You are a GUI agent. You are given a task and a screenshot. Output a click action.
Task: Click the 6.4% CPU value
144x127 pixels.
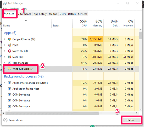coord(84,63)
